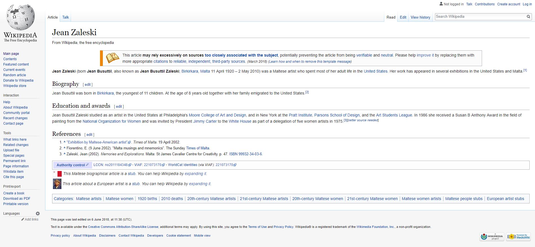The image size is (535, 247).
Task: Open the Languages settings gear icon
Action: 38,214
